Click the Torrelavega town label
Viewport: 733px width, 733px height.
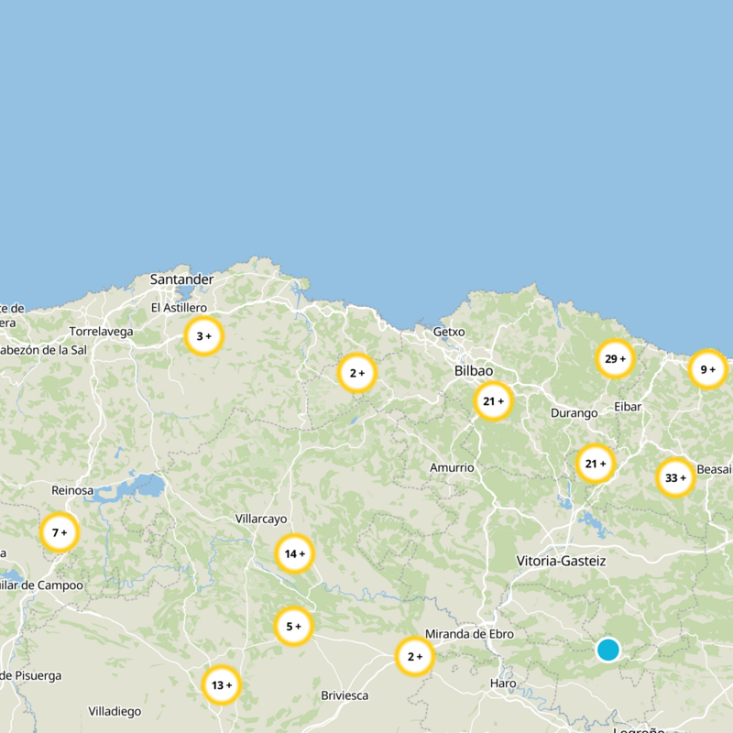101,331
